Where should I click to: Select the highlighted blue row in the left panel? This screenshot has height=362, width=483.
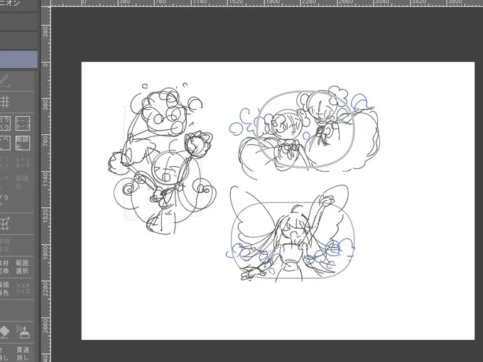click(19, 60)
